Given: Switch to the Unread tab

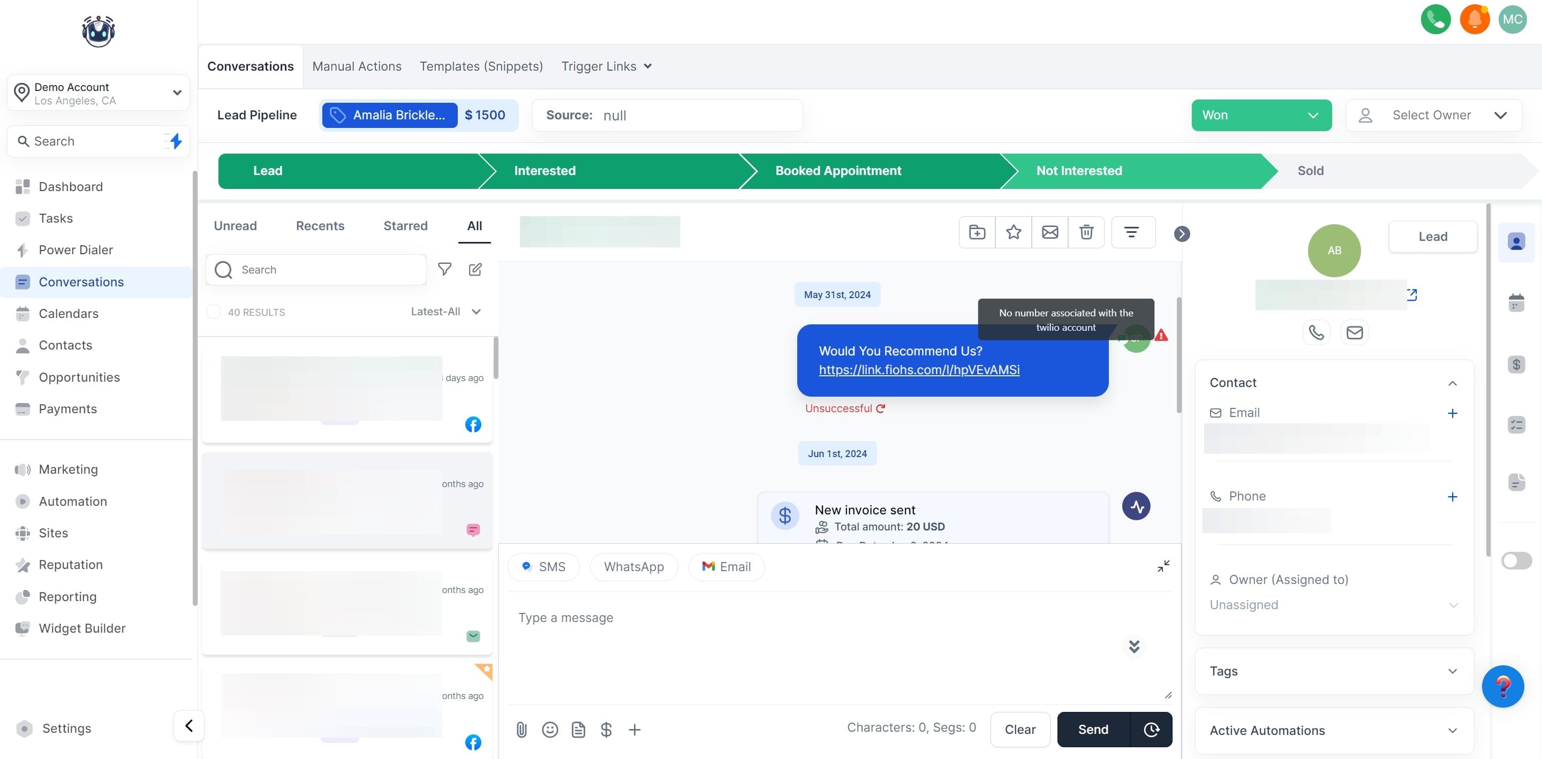Looking at the screenshot, I should coord(235,226).
